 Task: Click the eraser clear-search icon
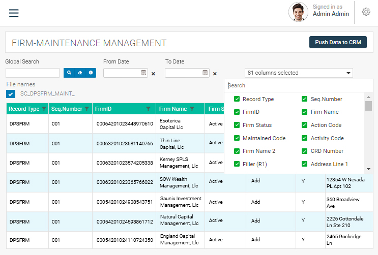tap(80, 73)
